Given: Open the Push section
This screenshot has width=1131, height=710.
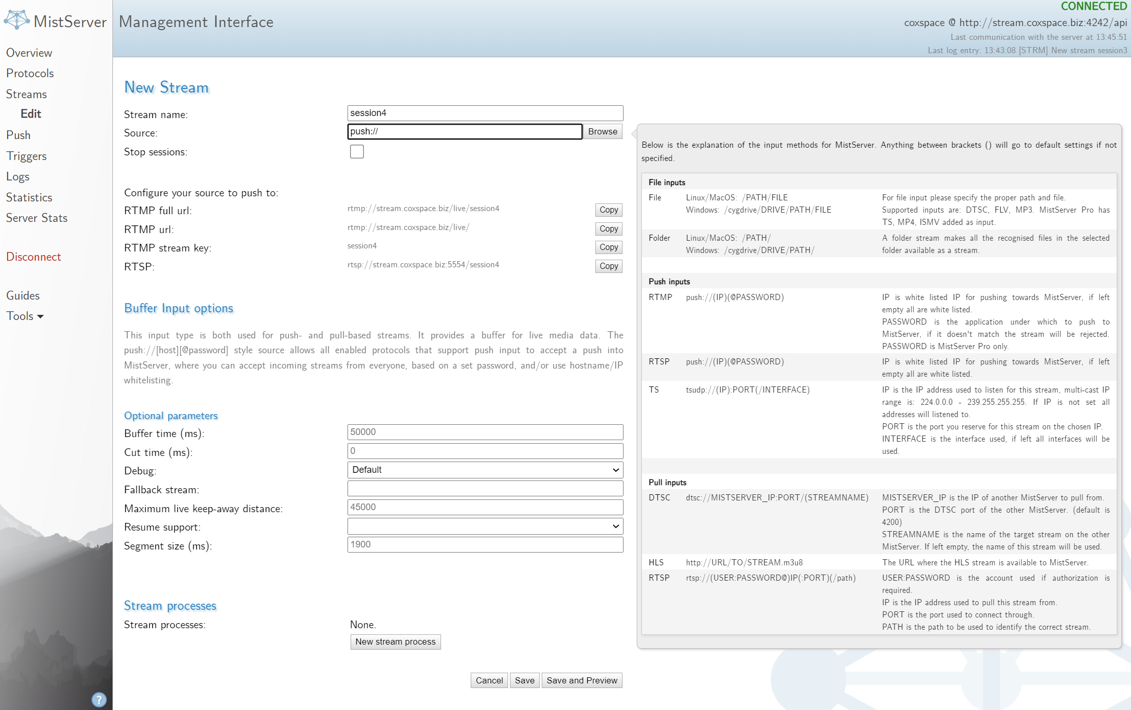Looking at the screenshot, I should [x=18, y=135].
